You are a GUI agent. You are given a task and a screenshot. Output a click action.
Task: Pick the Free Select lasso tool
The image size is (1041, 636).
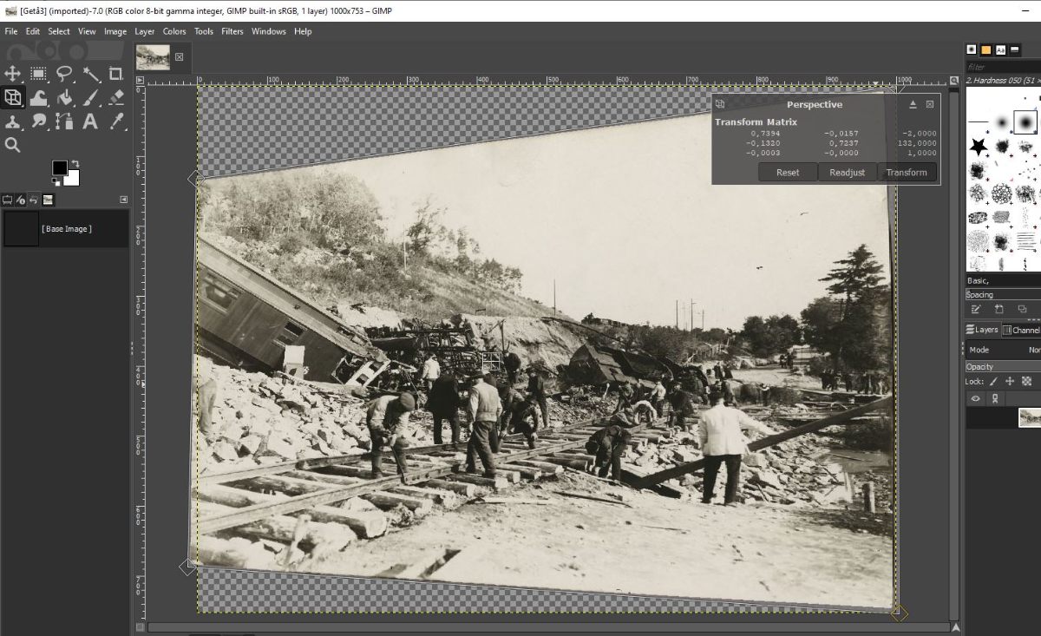[x=64, y=74]
